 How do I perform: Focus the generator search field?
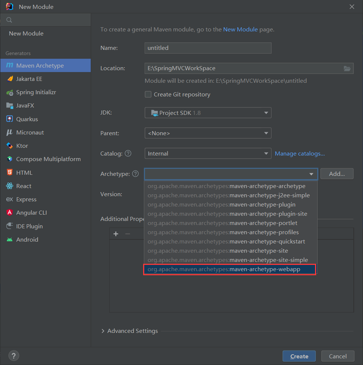coord(45,20)
